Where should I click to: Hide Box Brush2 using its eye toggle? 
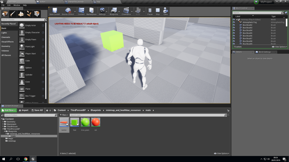pyautogui.click(x=233, y=25)
